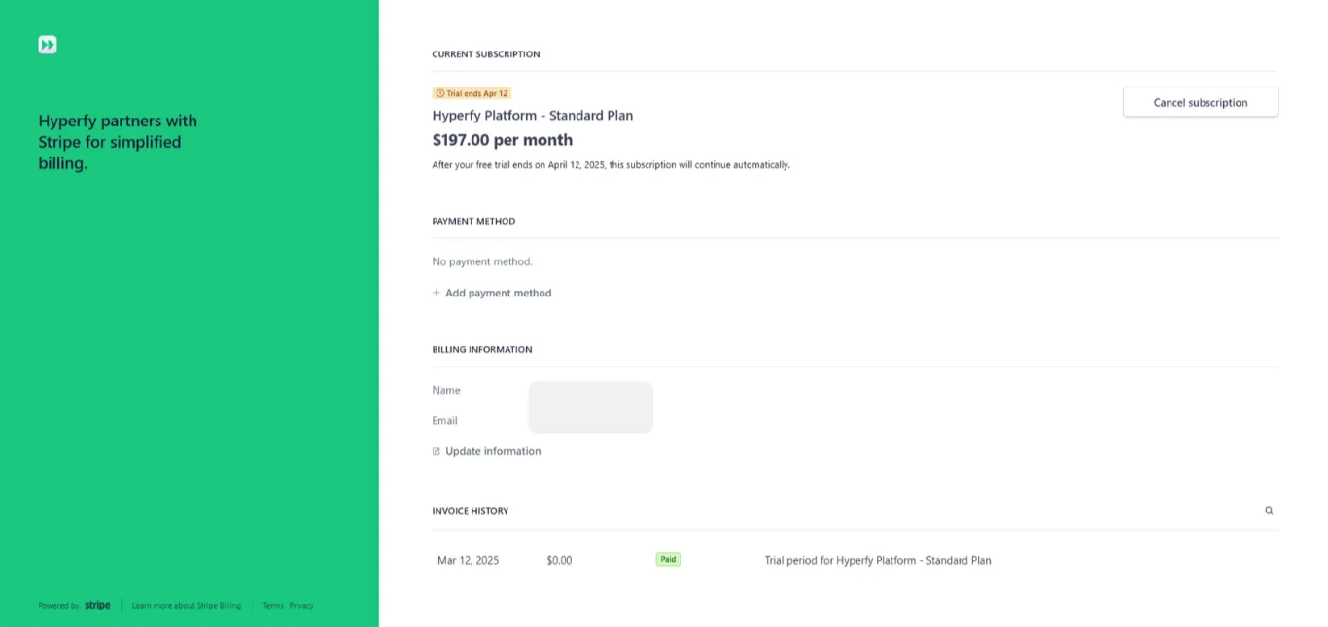Screen dimensions: 1328x627
Task: Click the Paid status badge
Action: pos(668,559)
